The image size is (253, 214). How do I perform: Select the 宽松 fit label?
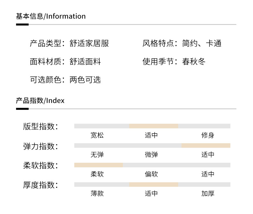coord(97,135)
